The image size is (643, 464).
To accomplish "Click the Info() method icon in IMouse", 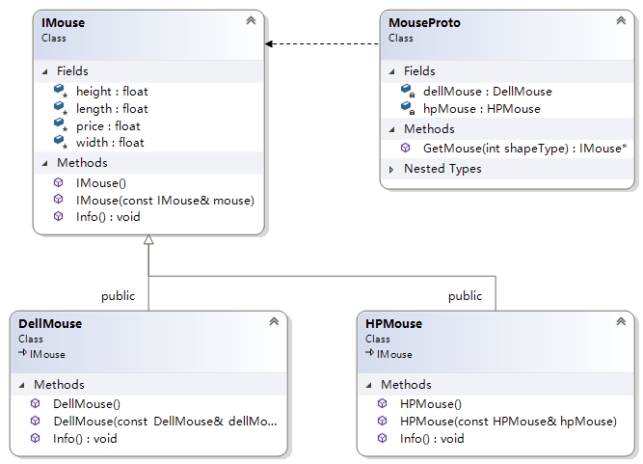I will [59, 216].
